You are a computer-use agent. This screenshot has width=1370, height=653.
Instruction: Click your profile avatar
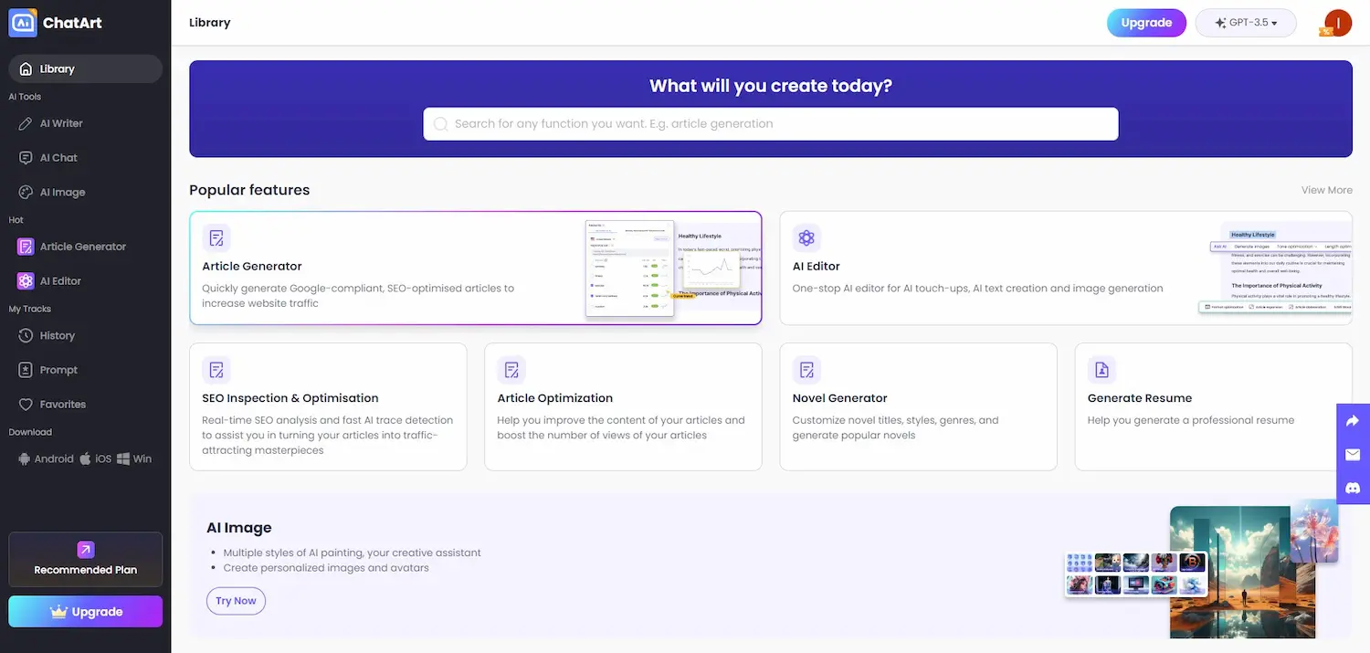(1335, 22)
